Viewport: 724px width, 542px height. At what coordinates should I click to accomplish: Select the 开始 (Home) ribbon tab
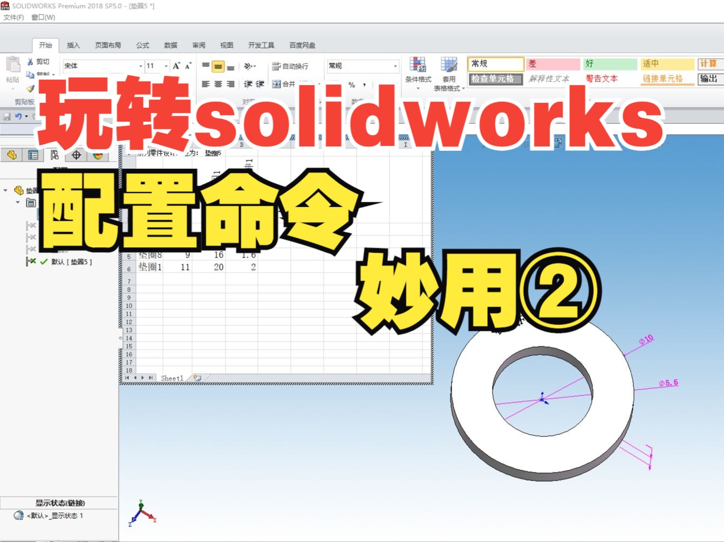(x=45, y=45)
